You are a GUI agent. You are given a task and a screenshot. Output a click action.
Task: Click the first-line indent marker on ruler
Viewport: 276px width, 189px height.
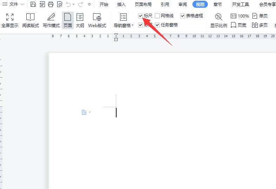coord(116,35)
